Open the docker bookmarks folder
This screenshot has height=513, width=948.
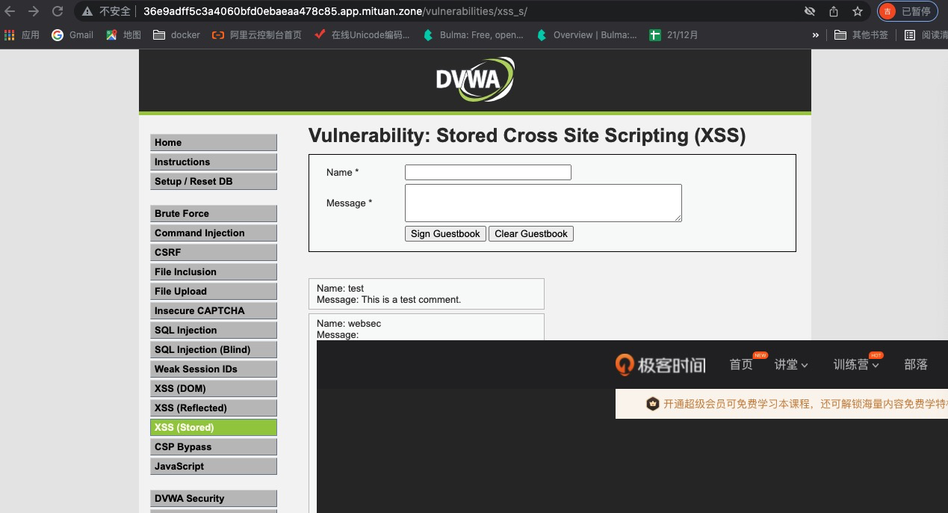pos(176,35)
